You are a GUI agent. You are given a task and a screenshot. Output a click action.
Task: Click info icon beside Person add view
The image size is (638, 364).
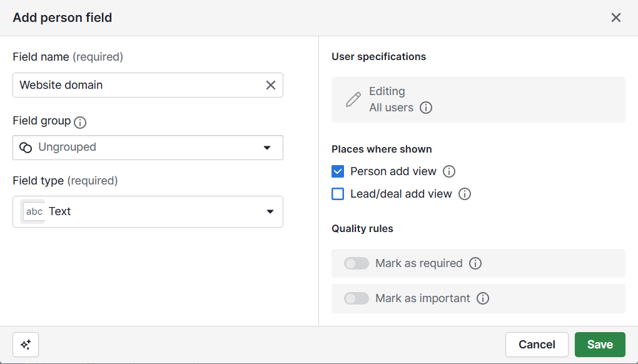[449, 171]
